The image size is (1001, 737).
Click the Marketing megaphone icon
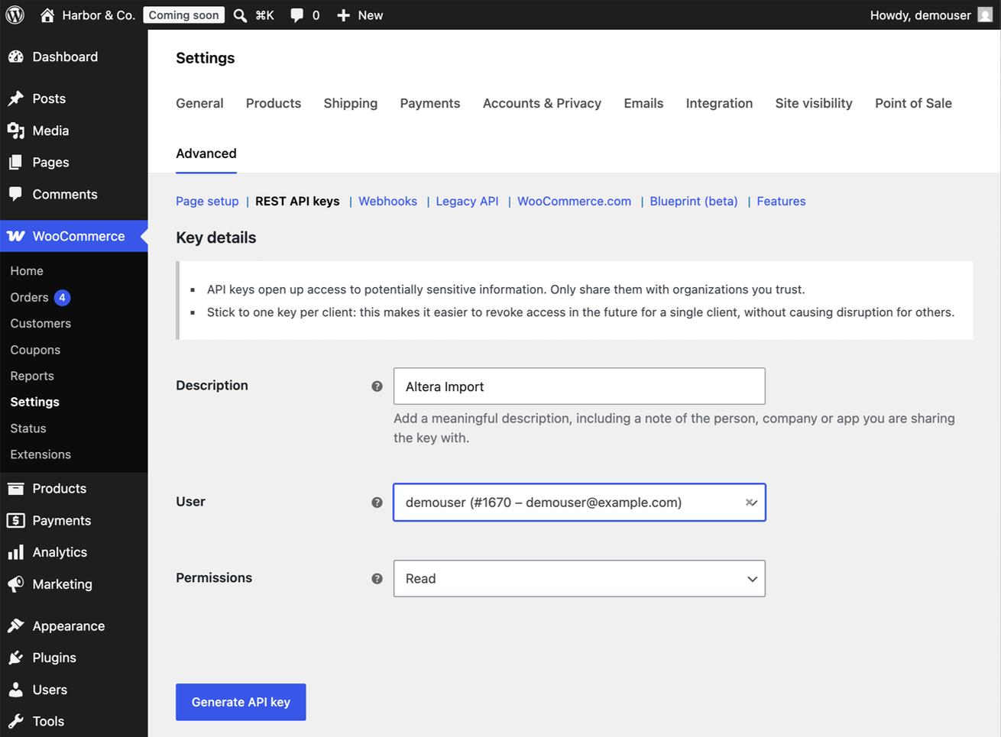(x=16, y=584)
